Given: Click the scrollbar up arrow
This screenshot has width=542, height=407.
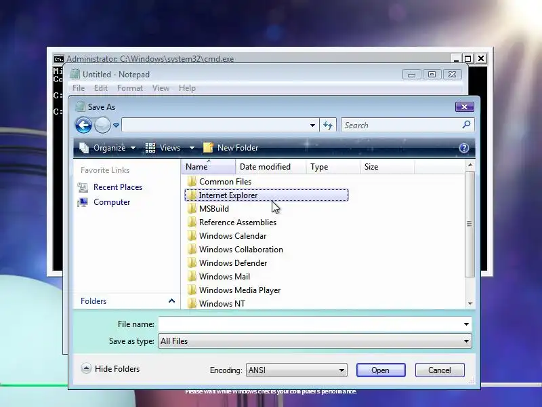Looking at the screenshot, I should click(470, 165).
